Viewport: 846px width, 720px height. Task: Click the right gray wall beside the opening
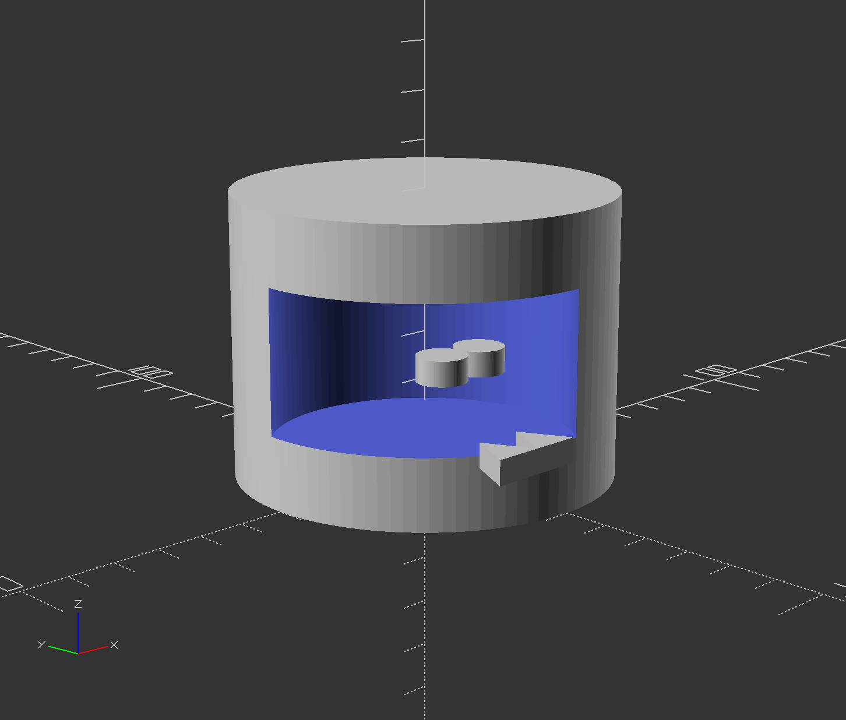click(x=597, y=361)
